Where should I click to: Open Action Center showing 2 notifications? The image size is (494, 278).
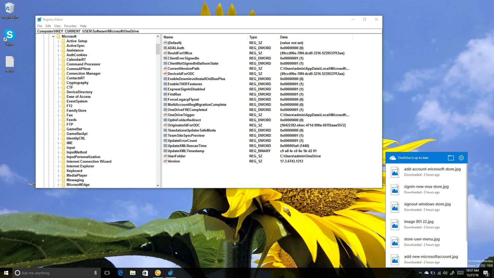[x=486, y=273]
